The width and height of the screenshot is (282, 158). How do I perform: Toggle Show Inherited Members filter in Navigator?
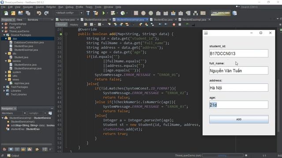click(x=4, y=149)
